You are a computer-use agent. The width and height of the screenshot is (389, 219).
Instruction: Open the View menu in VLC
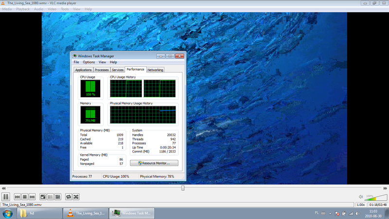tap(77, 9)
